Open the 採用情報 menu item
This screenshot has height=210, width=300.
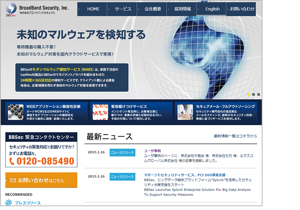[182, 9]
